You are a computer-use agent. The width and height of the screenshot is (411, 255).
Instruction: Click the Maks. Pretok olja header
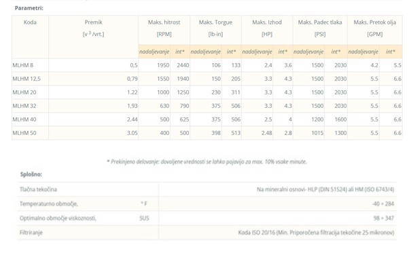[x=375, y=28]
